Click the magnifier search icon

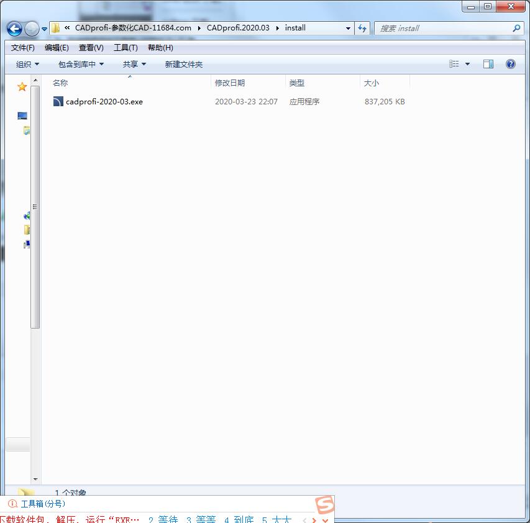point(516,29)
